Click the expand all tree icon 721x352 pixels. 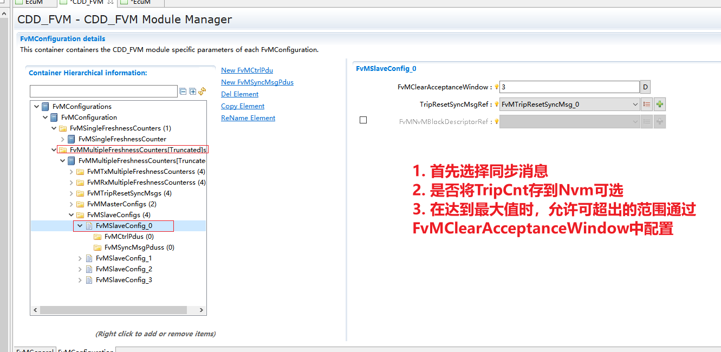[192, 92]
